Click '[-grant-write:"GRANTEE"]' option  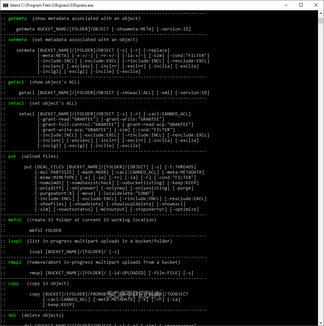[x=133, y=119]
